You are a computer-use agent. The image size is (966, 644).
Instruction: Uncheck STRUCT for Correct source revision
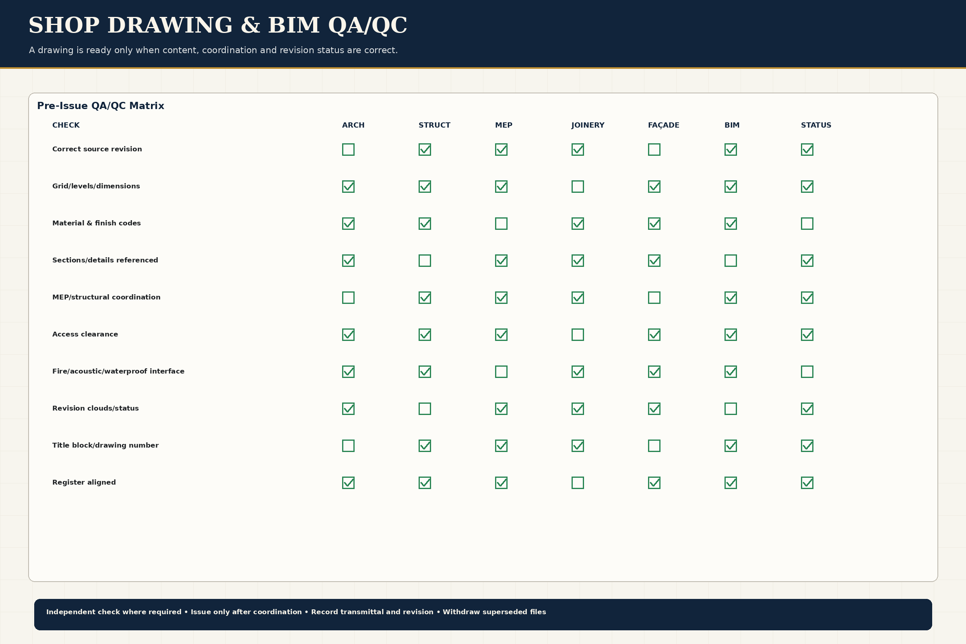(425, 149)
